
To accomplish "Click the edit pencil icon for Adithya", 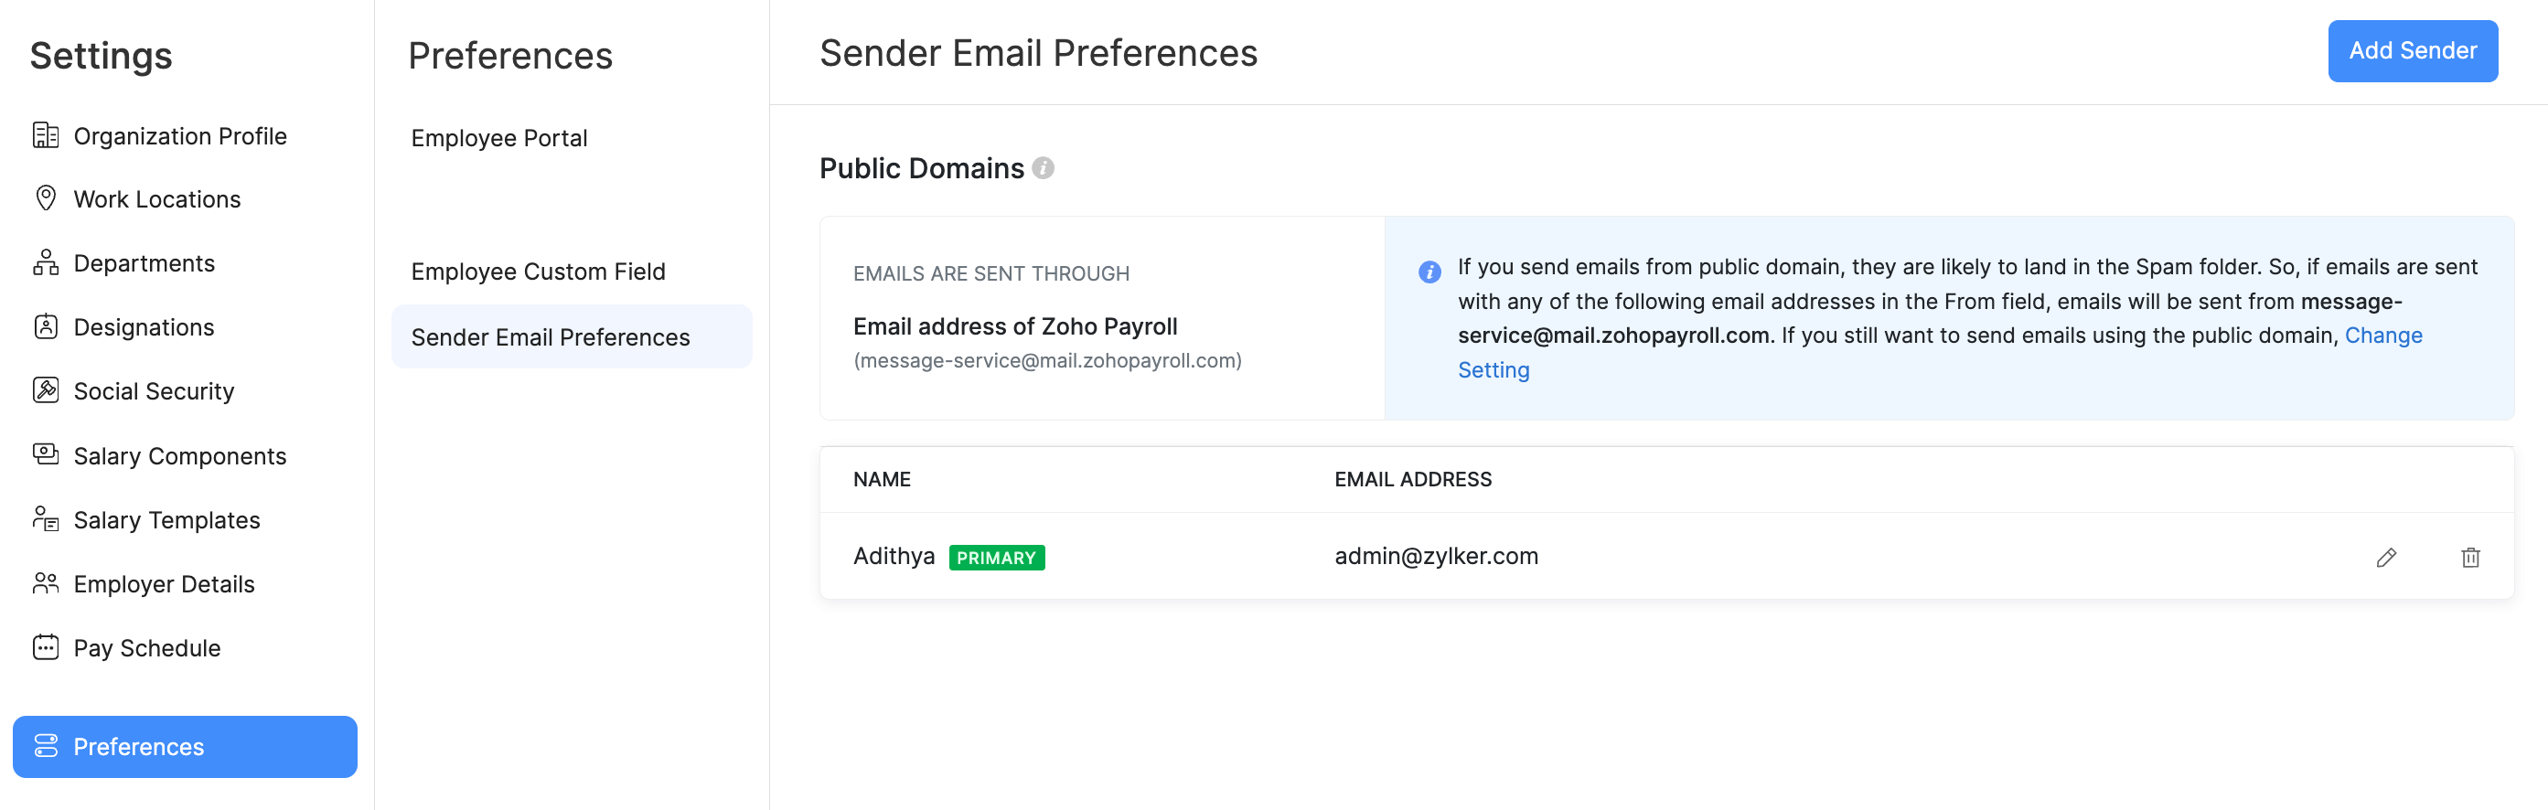I will coord(2386,558).
